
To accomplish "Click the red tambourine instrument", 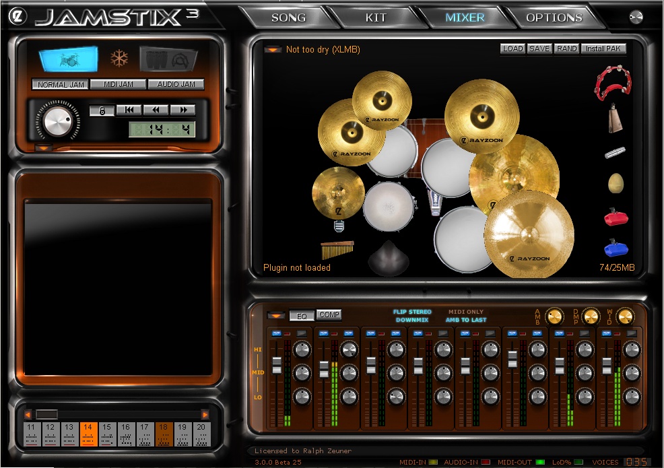I will pos(613,82).
